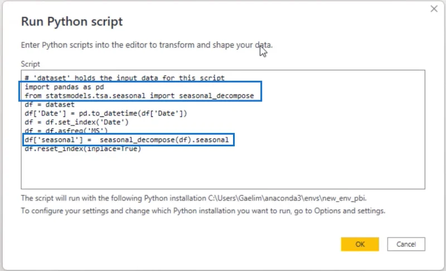Click the 'Script' label above the editor
This screenshot has height=271, width=446.
click(x=31, y=64)
